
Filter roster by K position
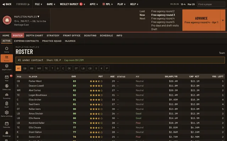[101, 68]
